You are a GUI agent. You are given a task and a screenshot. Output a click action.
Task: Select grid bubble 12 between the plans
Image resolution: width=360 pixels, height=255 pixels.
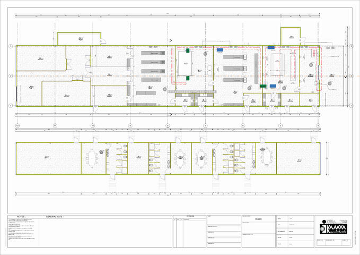coord(17,125)
